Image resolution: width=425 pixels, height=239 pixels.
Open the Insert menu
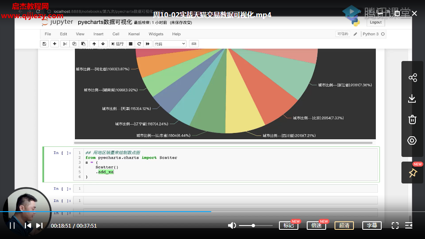point(98,34)
